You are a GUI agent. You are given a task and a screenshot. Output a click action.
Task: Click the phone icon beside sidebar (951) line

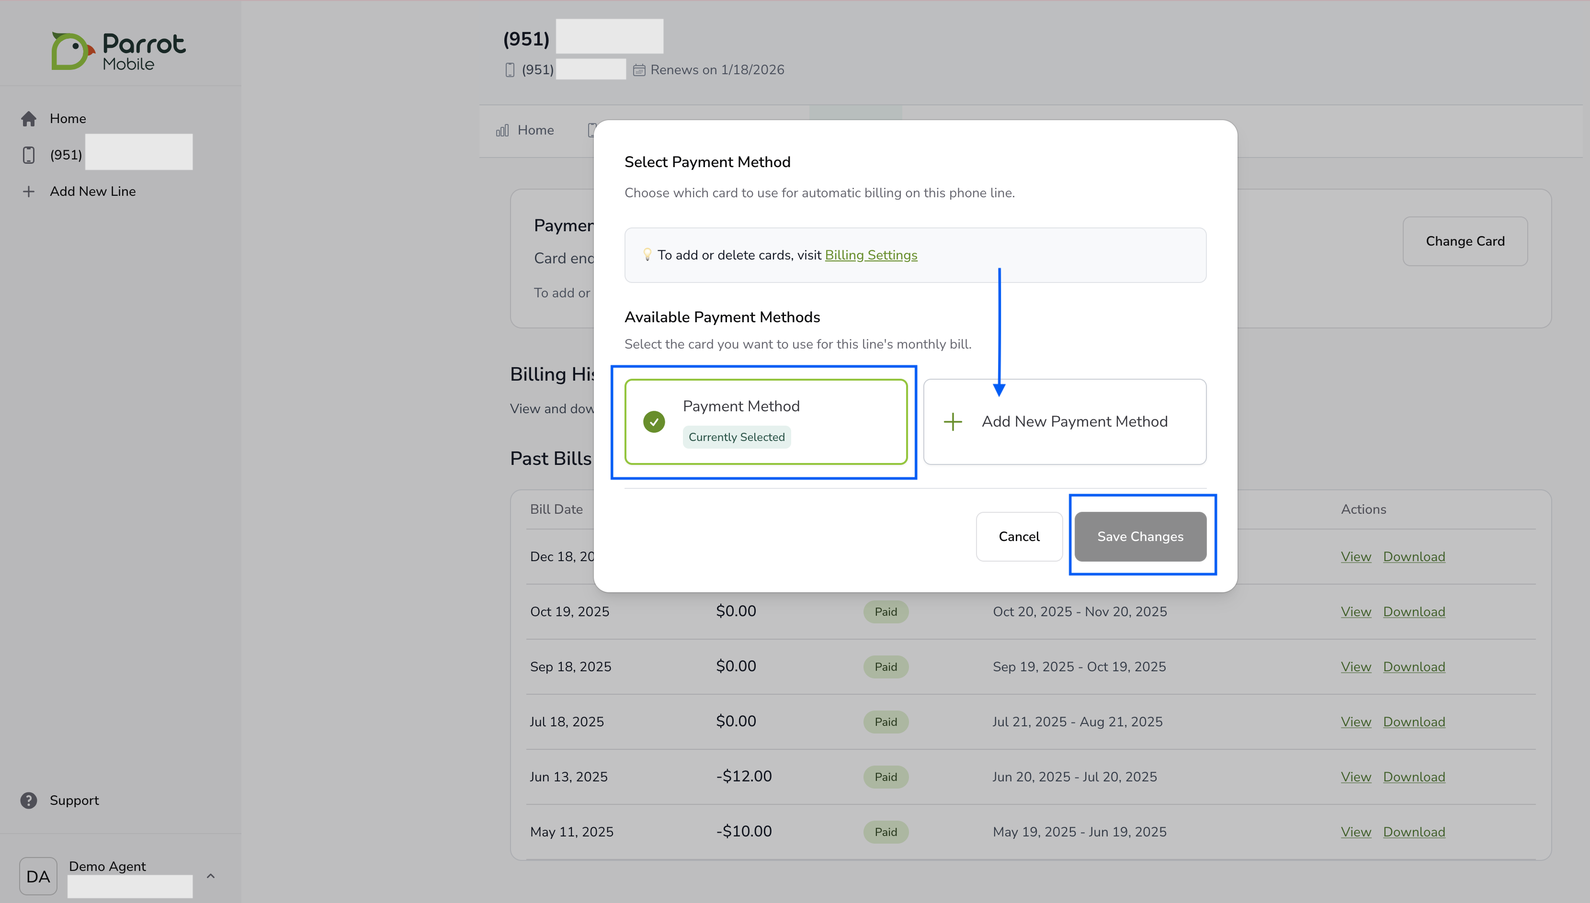point(29,155)
